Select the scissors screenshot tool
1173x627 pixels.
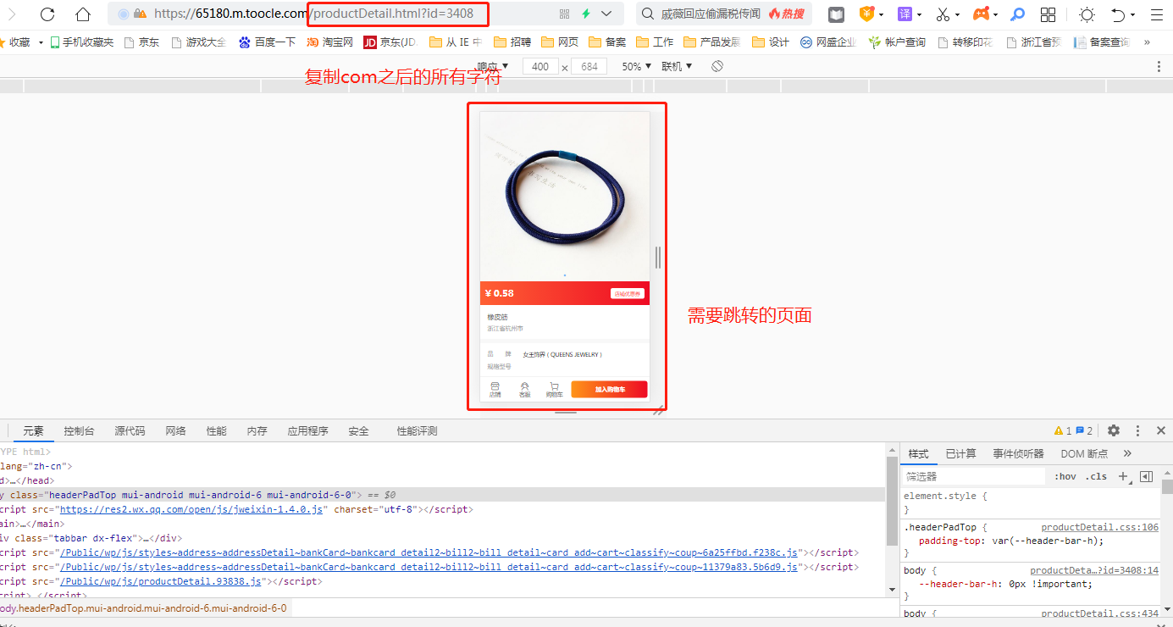(x=943, y=14)
